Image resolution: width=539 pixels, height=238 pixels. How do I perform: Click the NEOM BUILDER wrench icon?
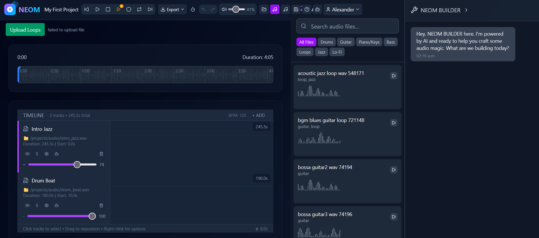[414, 10]
